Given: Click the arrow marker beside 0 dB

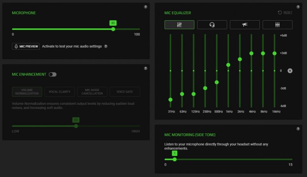Looking at the screenshot, I should coord(290,71).
